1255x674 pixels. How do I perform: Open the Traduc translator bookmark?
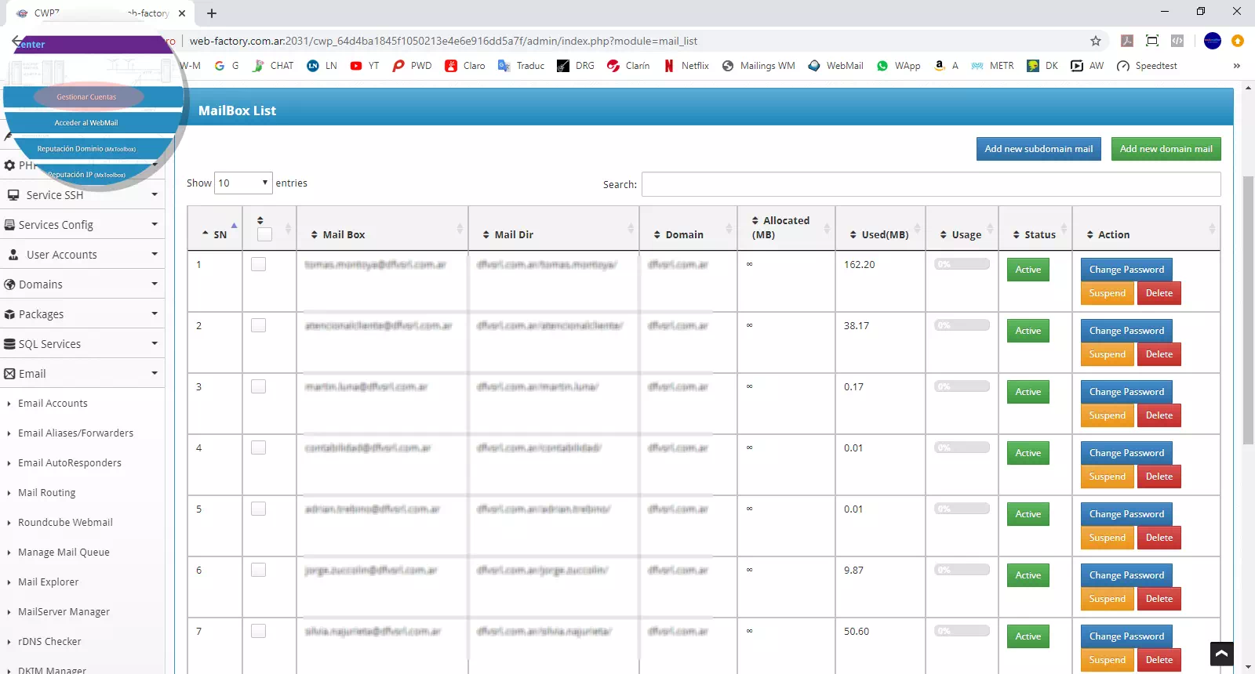click(521, 66)
